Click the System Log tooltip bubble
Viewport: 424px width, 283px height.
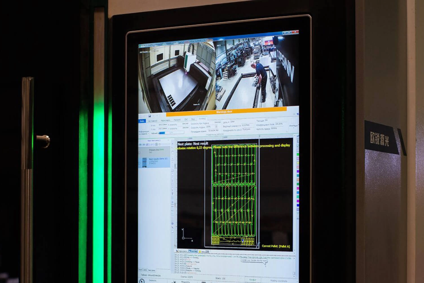[254, 261]
